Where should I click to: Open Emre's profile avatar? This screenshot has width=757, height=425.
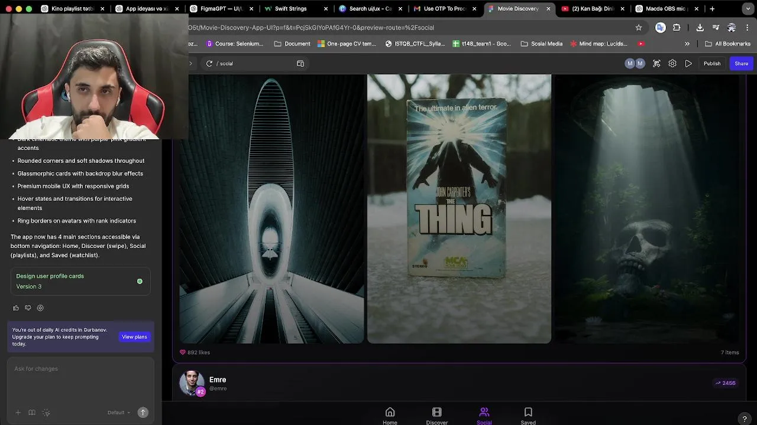[192, 383]
